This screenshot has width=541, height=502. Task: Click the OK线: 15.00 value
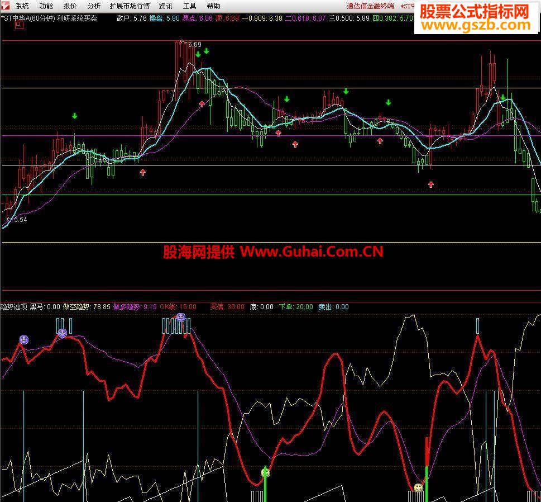[x=178, y=307]
